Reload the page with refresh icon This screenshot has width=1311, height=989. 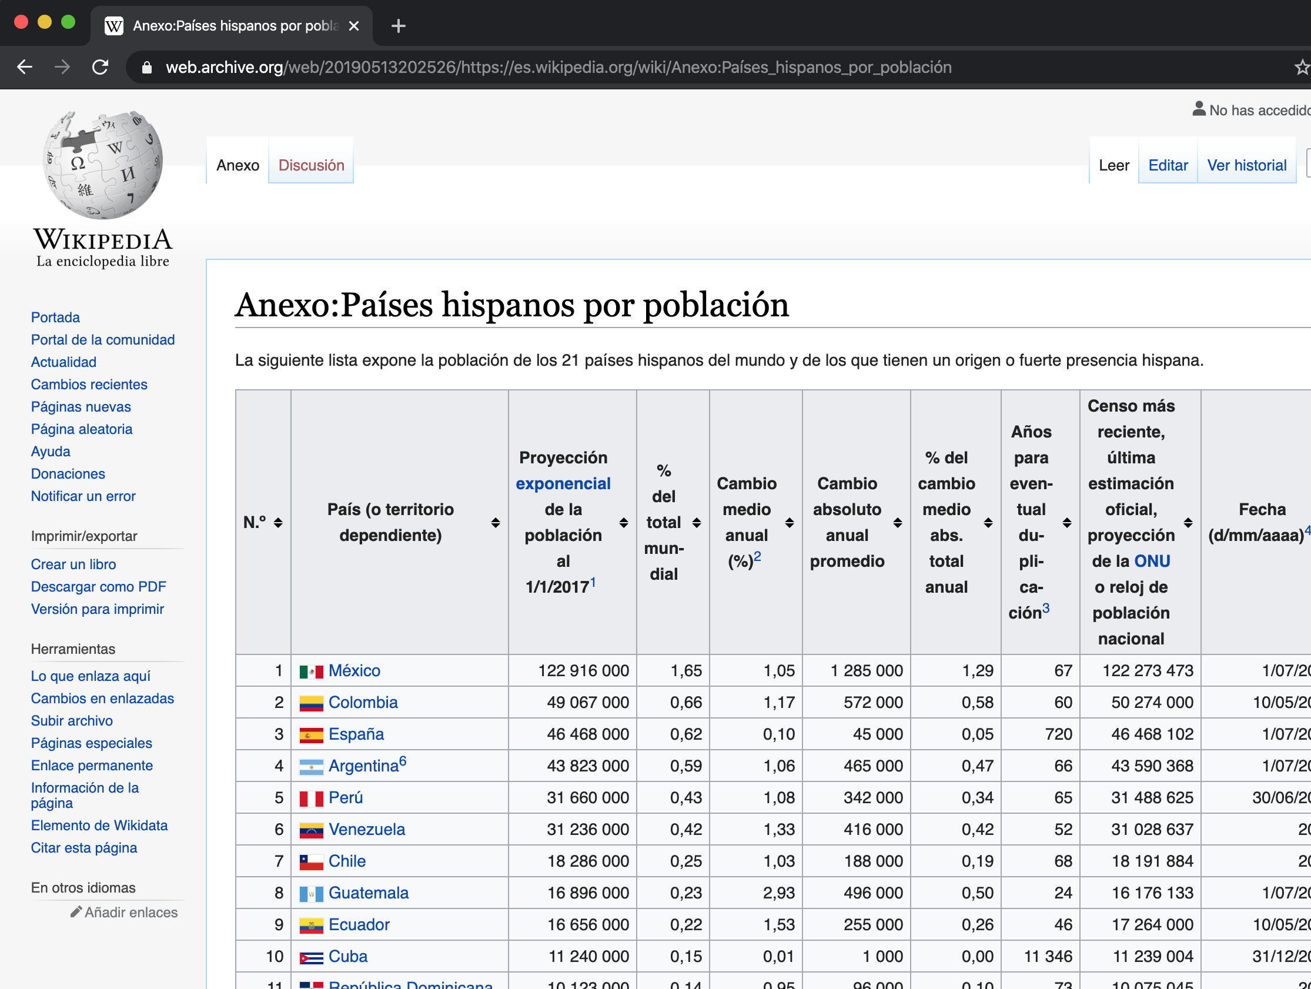pos(100,67)
